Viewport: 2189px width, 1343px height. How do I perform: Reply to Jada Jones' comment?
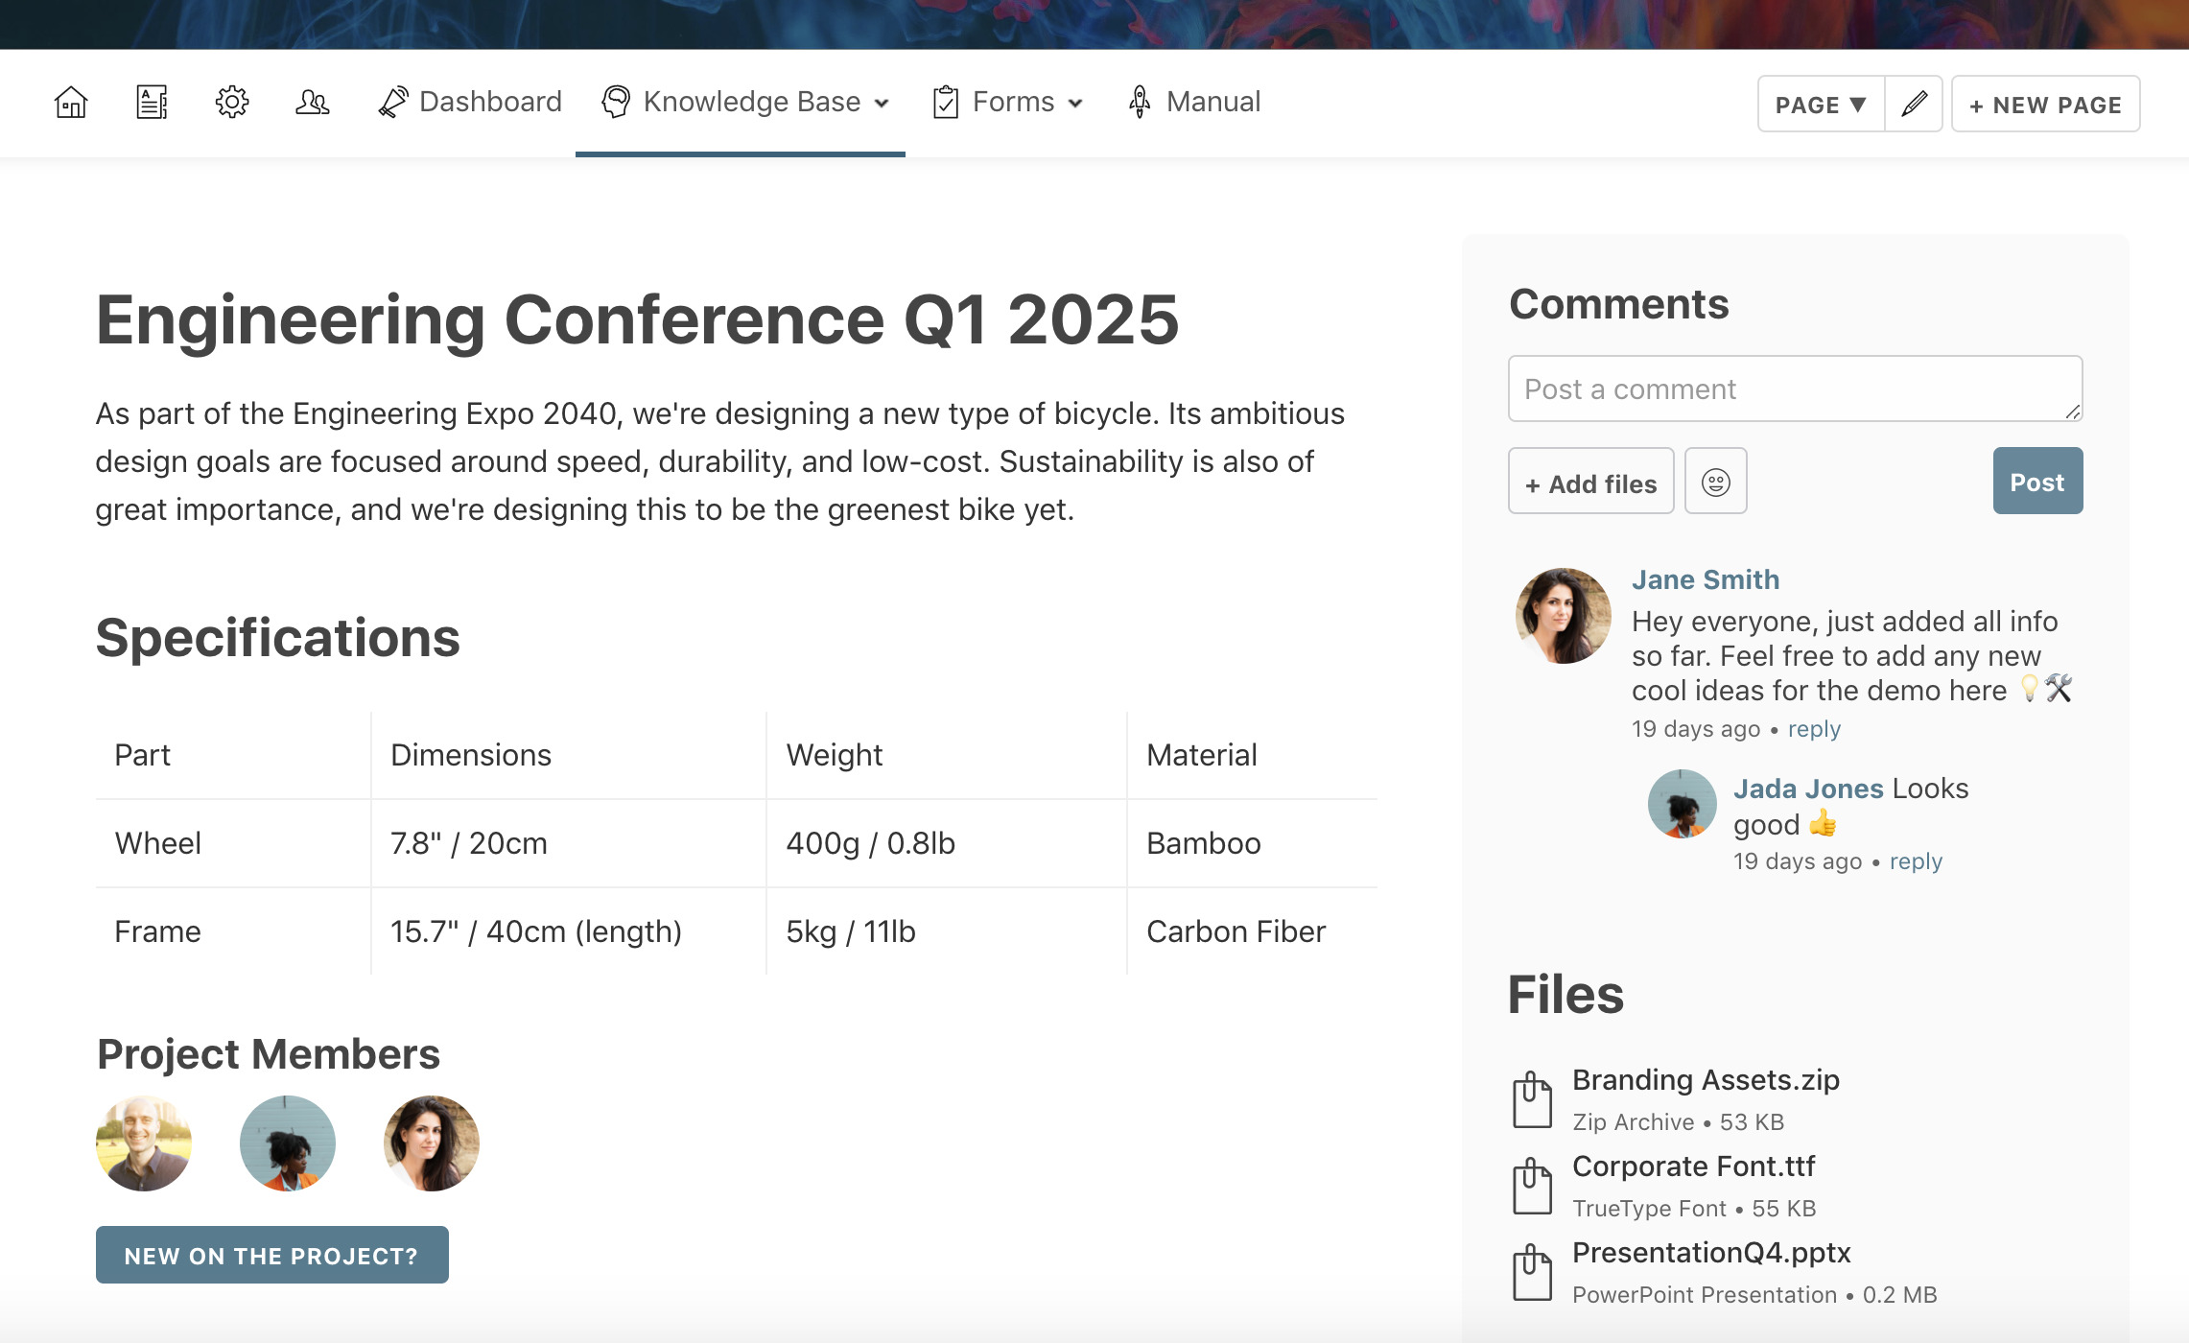tap(1916, 861)
